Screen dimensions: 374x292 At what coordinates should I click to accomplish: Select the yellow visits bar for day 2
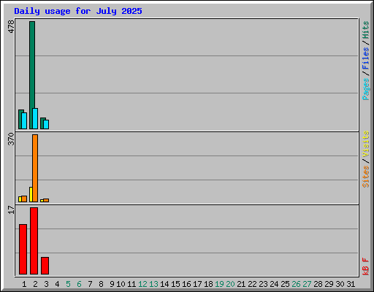[31, 194]
